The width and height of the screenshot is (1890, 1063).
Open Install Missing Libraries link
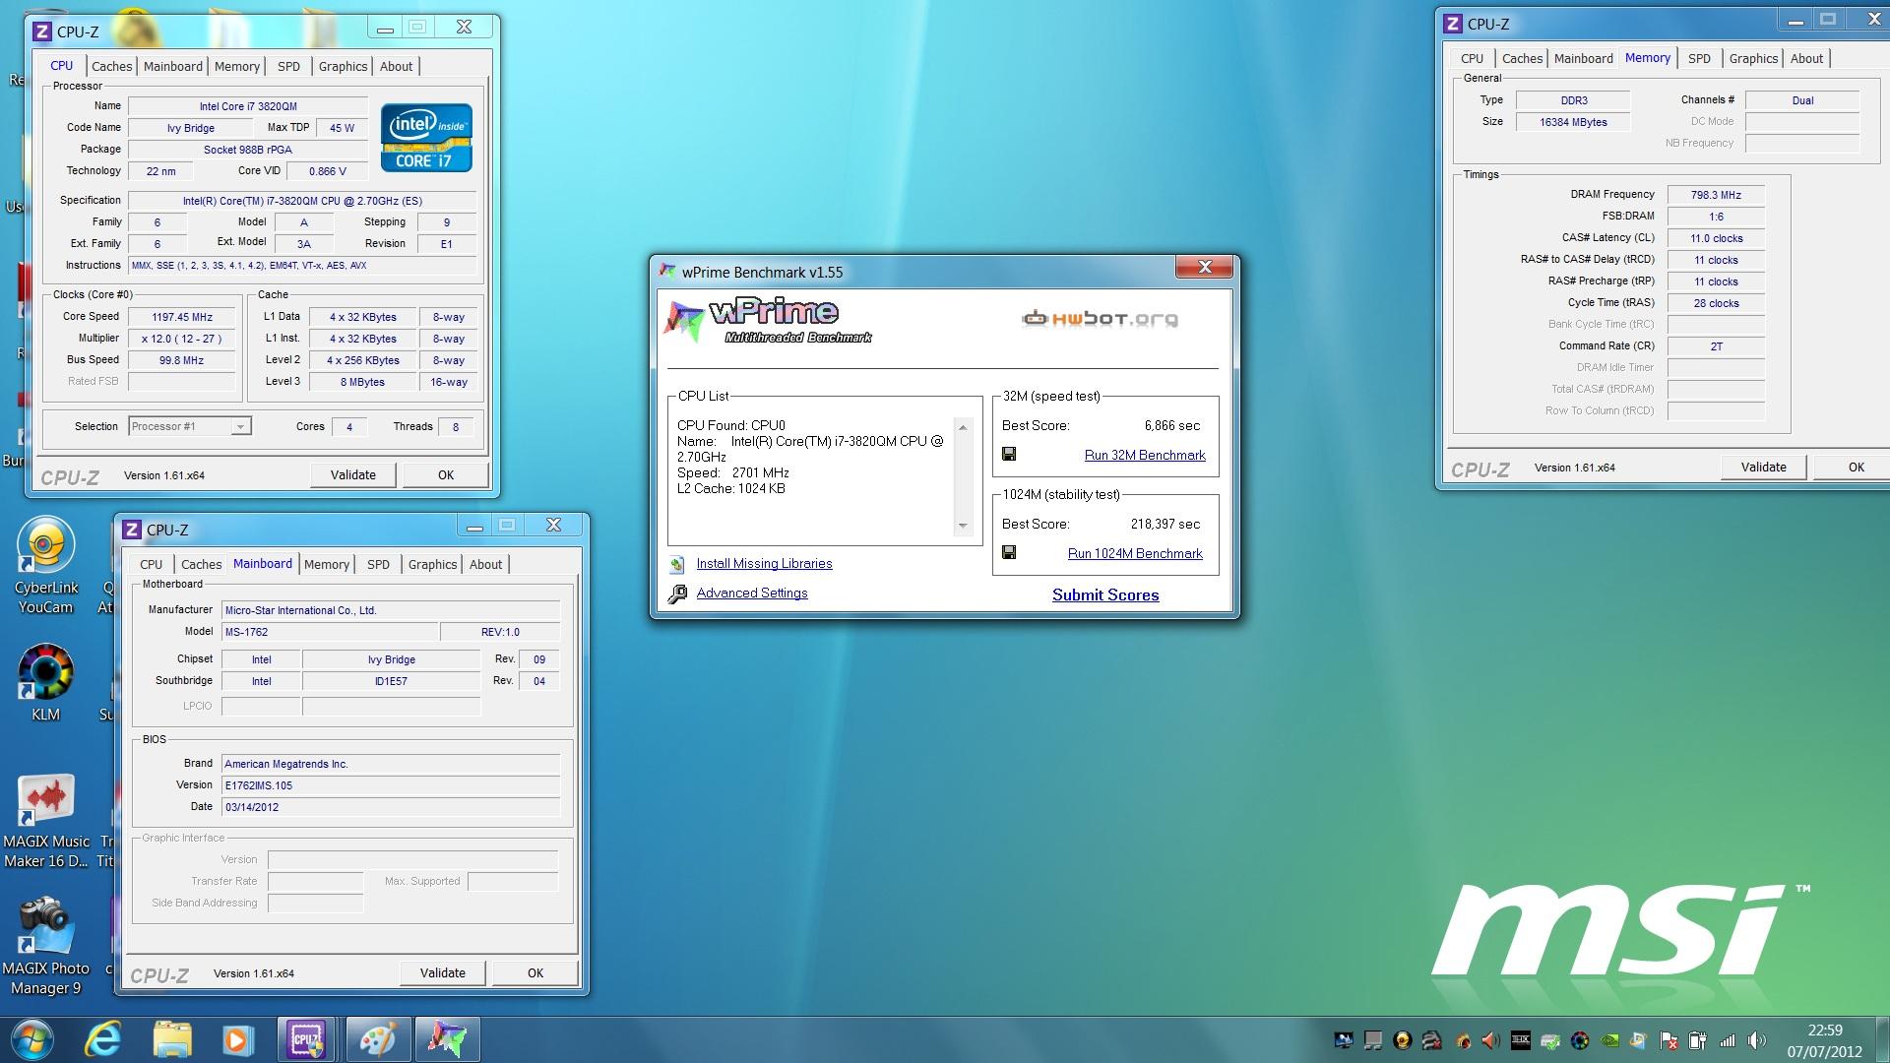pyautogui.click(x=764, y=563)
